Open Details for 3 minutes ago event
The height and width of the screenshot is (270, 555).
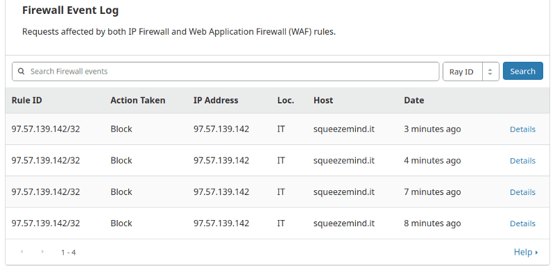(522, 129)
